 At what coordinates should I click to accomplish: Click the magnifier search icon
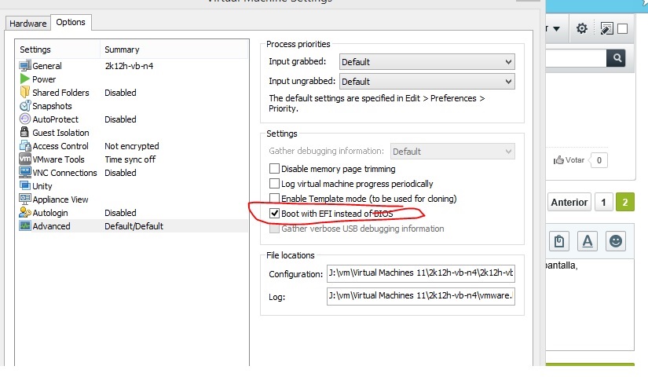[617, 57]
